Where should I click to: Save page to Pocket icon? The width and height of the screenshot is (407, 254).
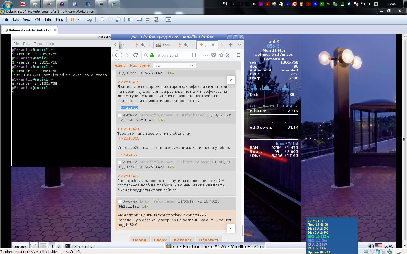[214, 55]
